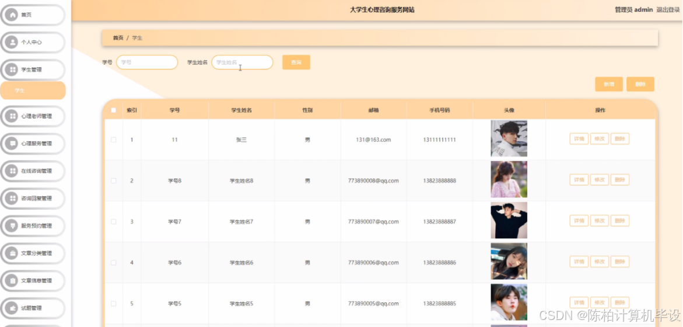This screenshot has width=683, height=327.
Task: Open 详情 for 学生姓名7
Action: point(579,221)
